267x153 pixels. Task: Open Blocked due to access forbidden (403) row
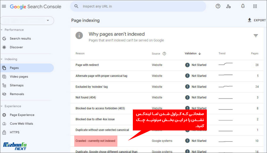[167, 108]
